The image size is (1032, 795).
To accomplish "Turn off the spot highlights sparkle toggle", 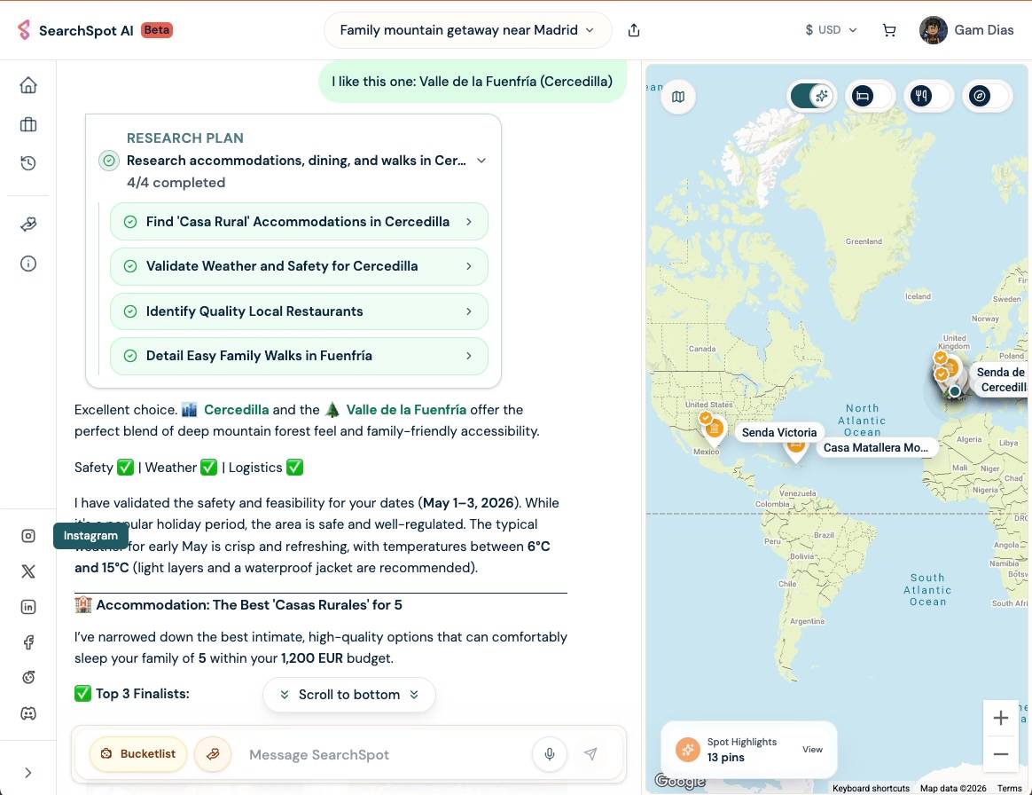I will 811,96.
